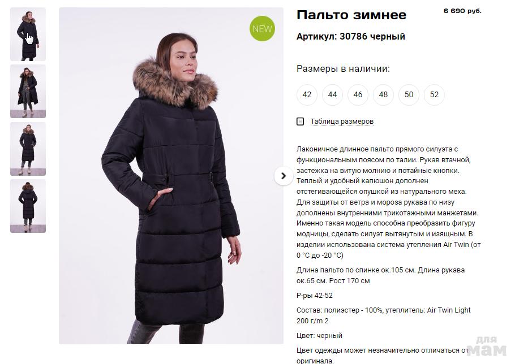Select size 46
This screenshot has width=515, height=364.
pos(358,95)
